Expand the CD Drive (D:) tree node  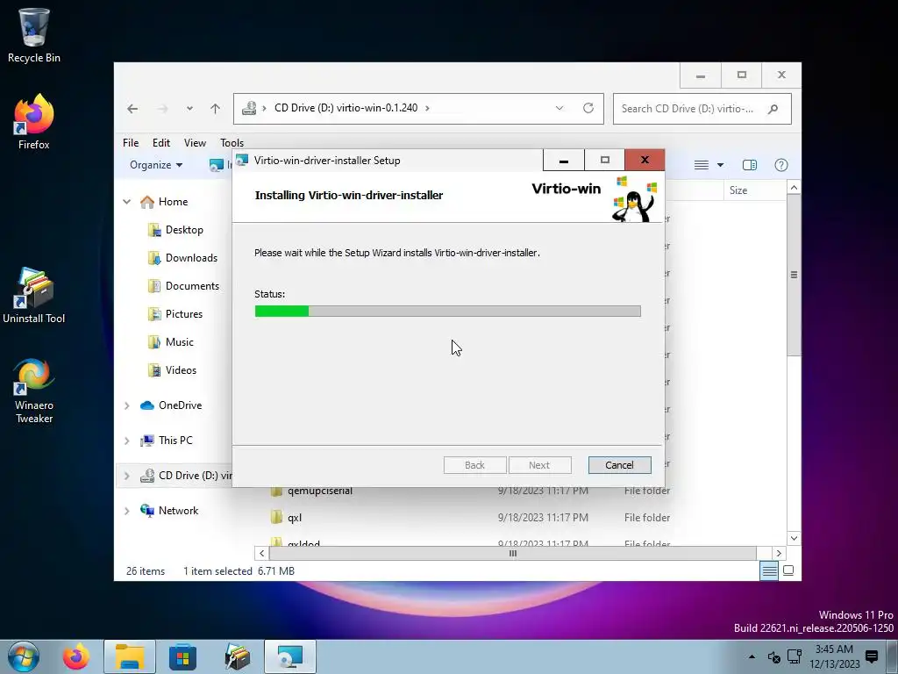click(x=127, y=476)
